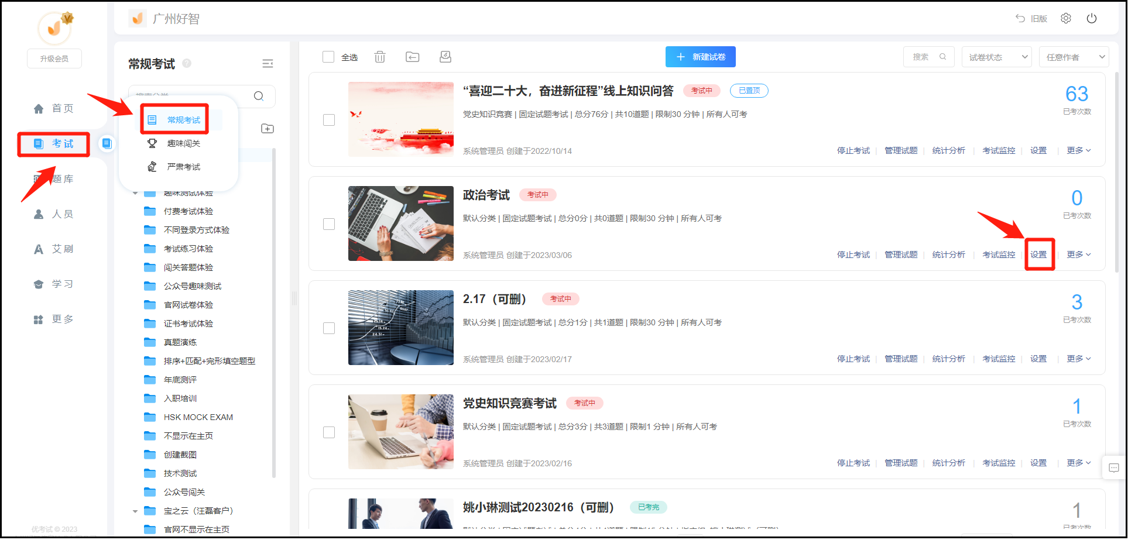Tick checkbox for 党史知识竞赛考试

point(329,432)
